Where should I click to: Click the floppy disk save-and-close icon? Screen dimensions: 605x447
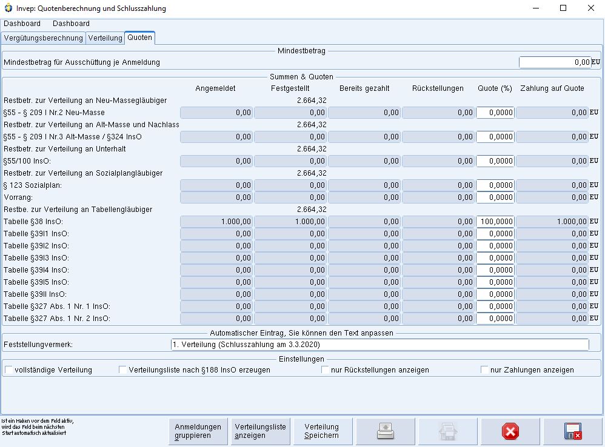pos(572,431)
